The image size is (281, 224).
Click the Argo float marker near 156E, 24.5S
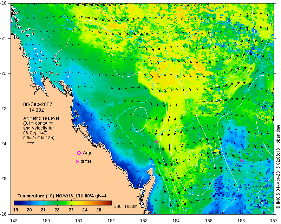click(241, 161)
